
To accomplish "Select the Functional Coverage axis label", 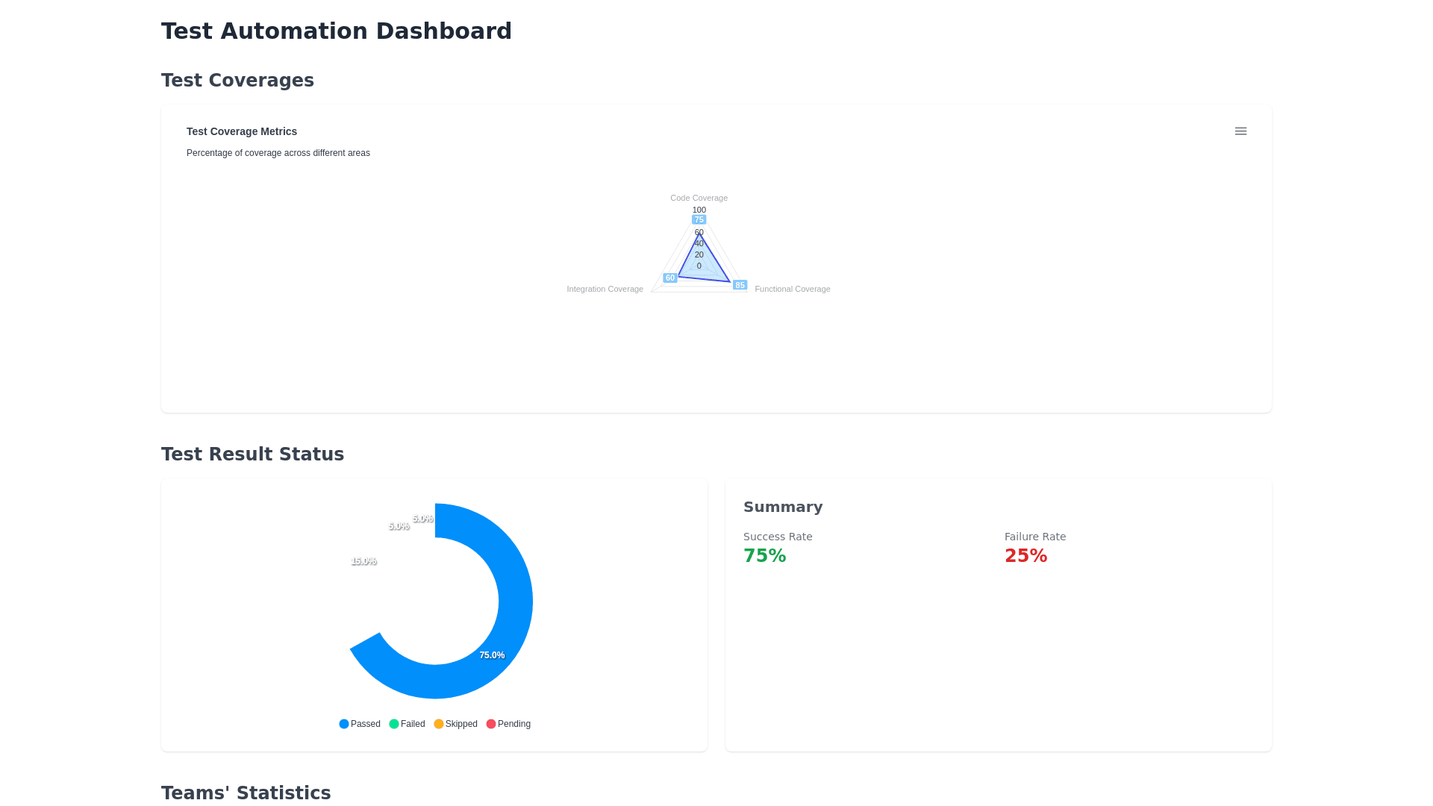I will [x=792, y=289].
